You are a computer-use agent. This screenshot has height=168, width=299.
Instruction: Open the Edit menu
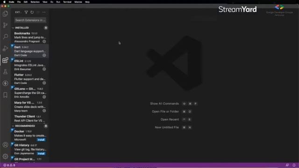click(26, 2)
